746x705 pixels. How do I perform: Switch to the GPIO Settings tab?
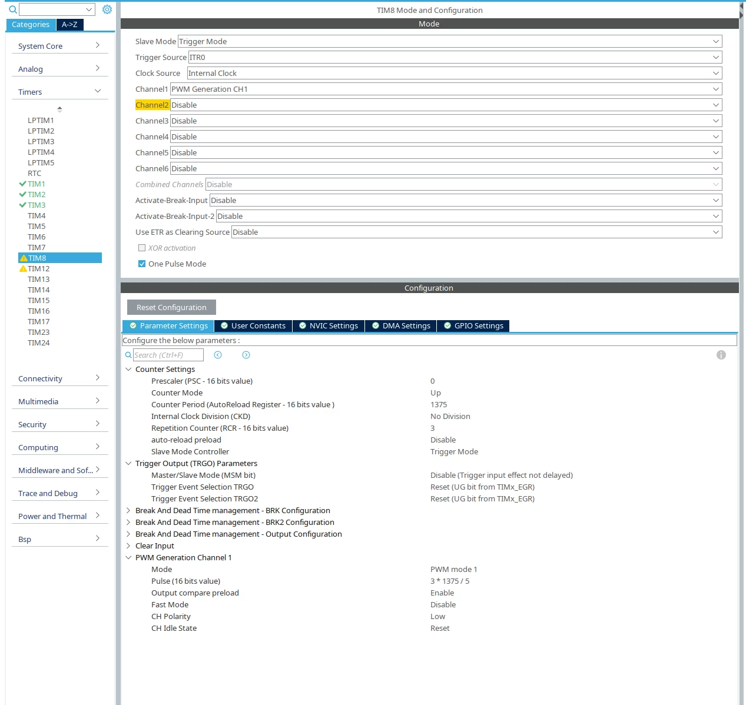click(x=473, y=325)
